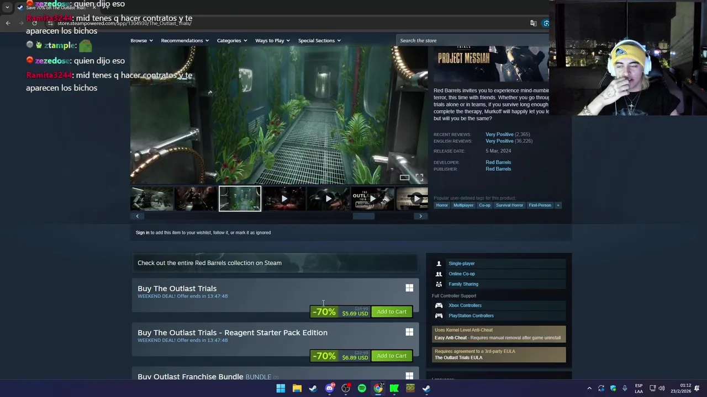Click the thumbnail strip scrollbar handle

point(363,216)
